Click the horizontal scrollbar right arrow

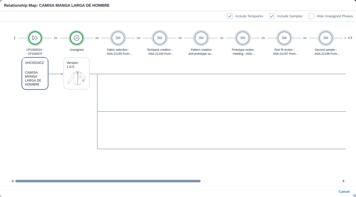[x=343, y=181]
